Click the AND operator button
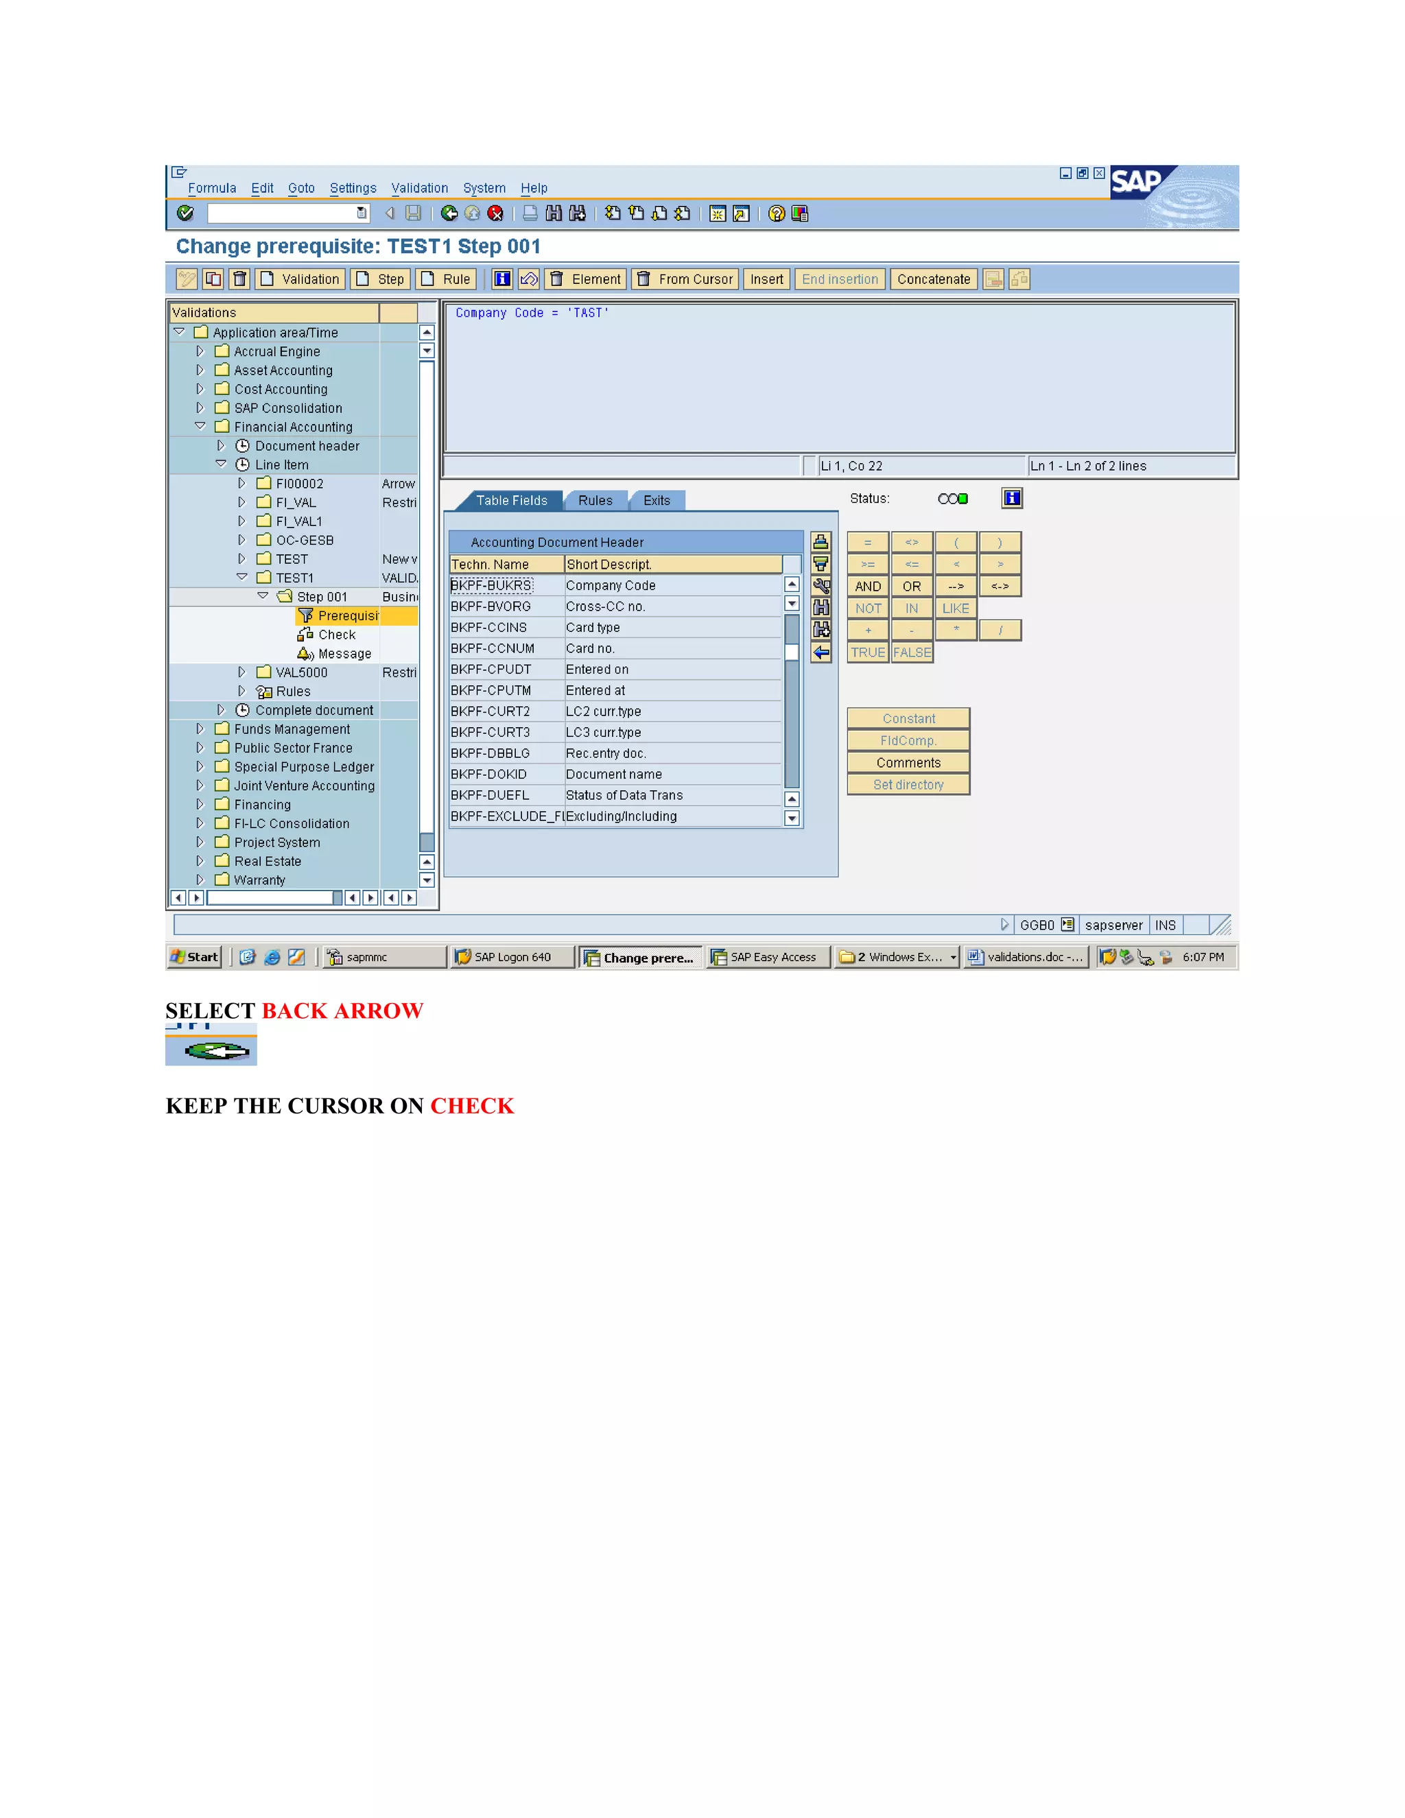Screen dimensions: 1405x1818 (868, 586)
